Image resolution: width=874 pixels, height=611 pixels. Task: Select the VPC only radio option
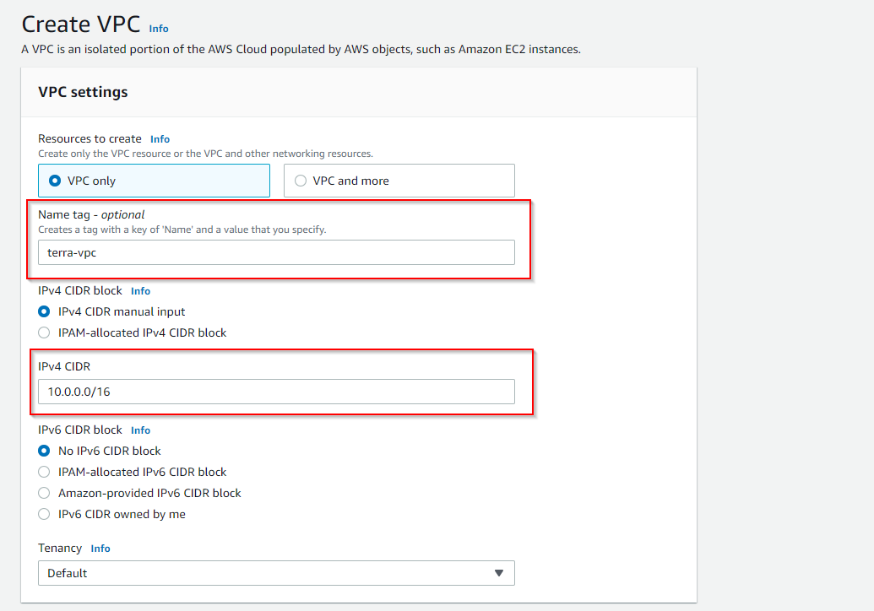[154, 181]
